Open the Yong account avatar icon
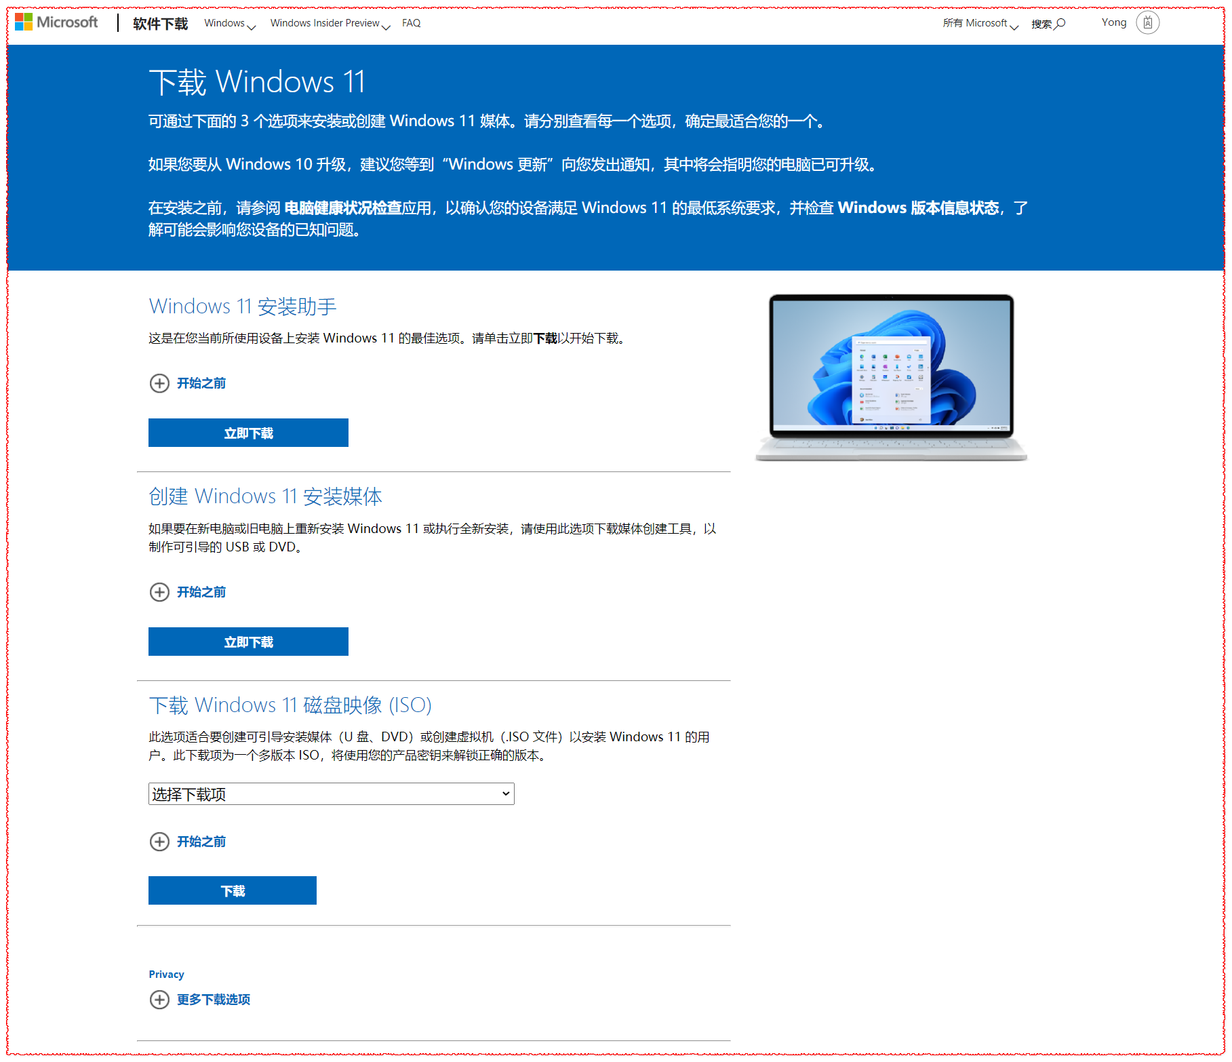Image resolution: width=1232 pixels, height=1062 pixels. pyautogui.click(x=1147, y=23)
